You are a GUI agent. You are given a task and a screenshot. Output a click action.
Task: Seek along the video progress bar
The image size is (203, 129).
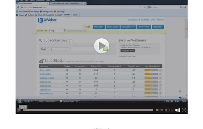click(x=88, y=110)
